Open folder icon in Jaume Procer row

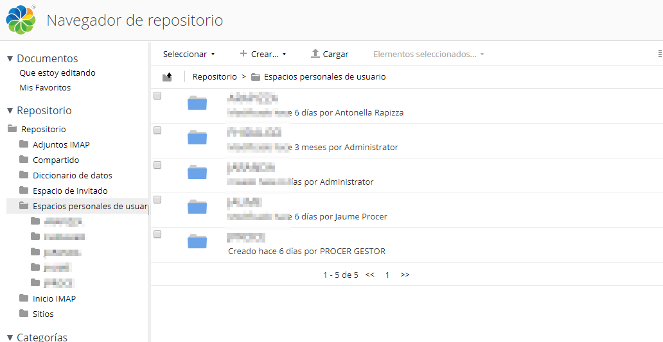197,207
